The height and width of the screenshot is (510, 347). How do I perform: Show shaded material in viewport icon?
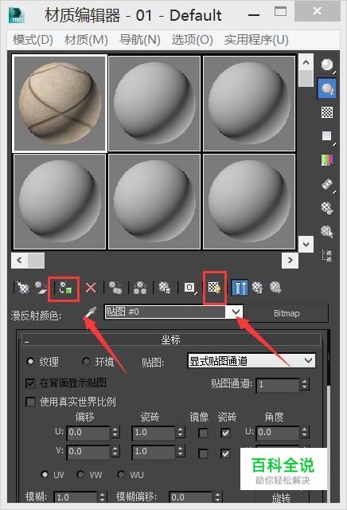click(214, 288)
